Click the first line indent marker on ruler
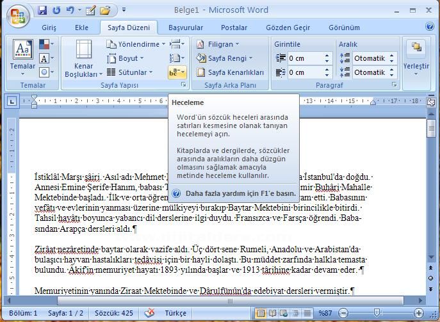The height and width of the screenshot is (322, 440). [x=34, y=97]
